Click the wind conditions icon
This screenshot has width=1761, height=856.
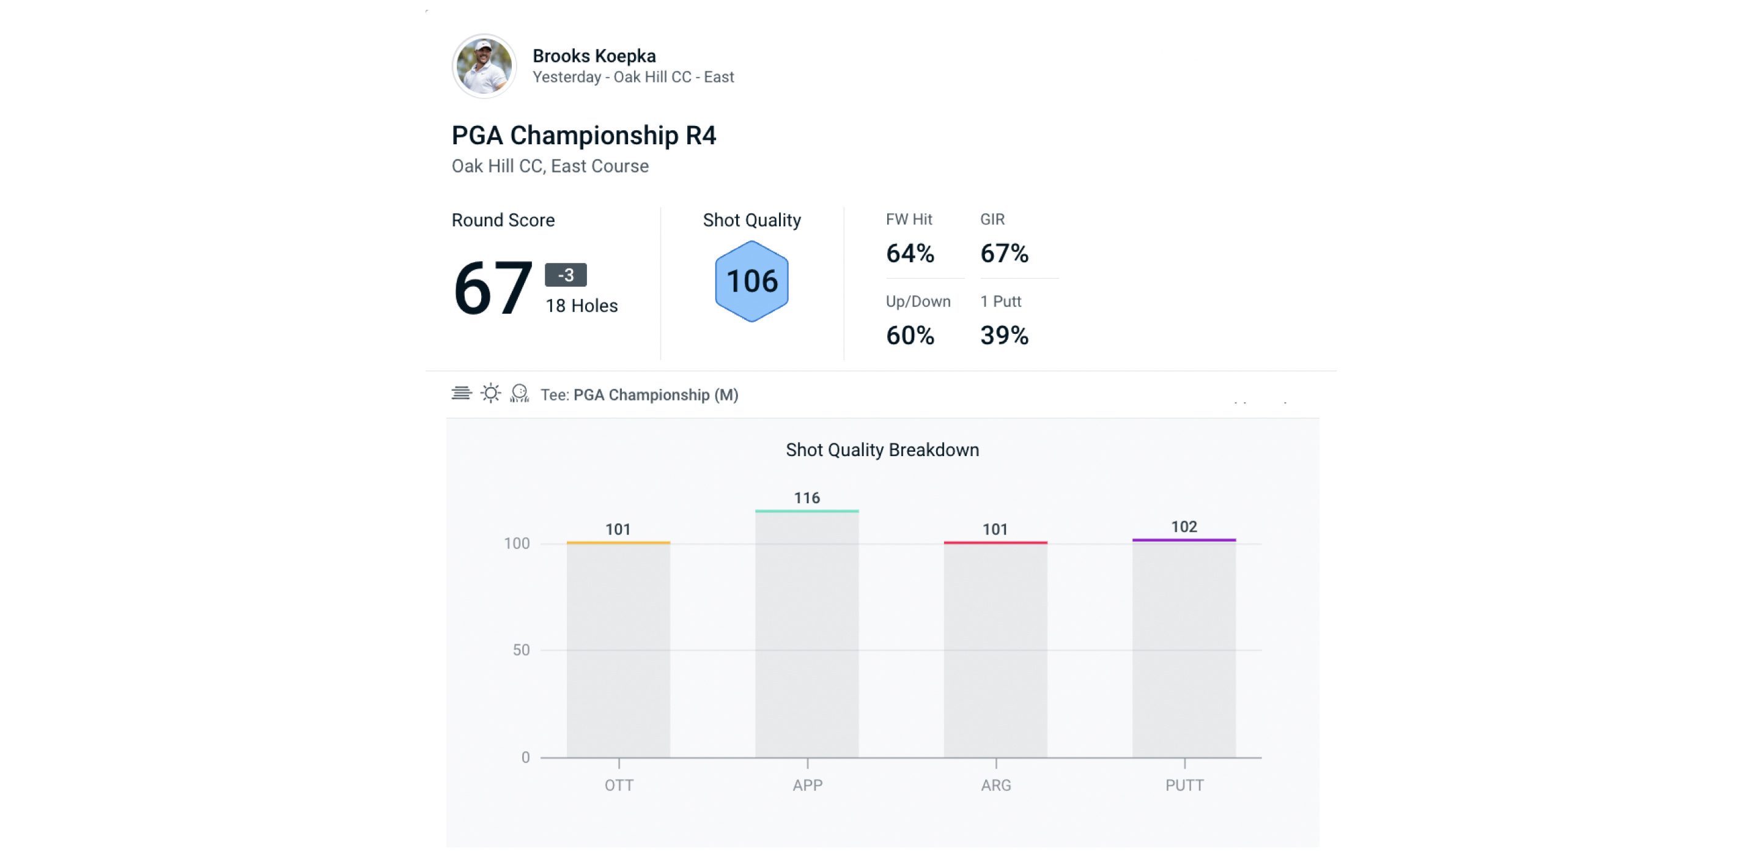[x=462, y=393]
